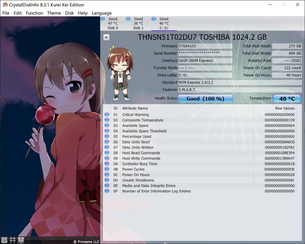Open the Help menu
The width and height of the screenshot is (305, 244).
tap(83, 13)
